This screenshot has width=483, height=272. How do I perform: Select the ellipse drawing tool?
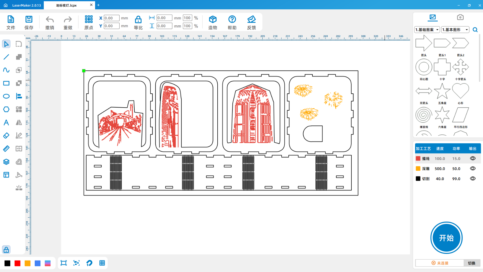click(x=6, y=96)
